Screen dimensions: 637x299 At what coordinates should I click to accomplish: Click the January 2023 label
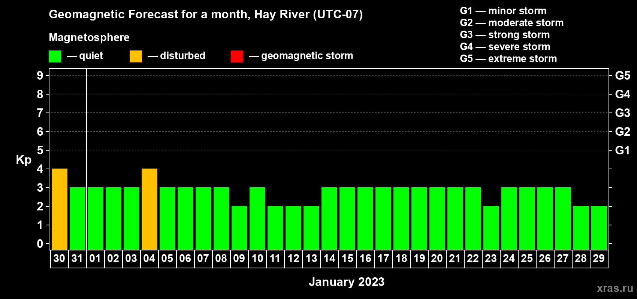point(347,282)
